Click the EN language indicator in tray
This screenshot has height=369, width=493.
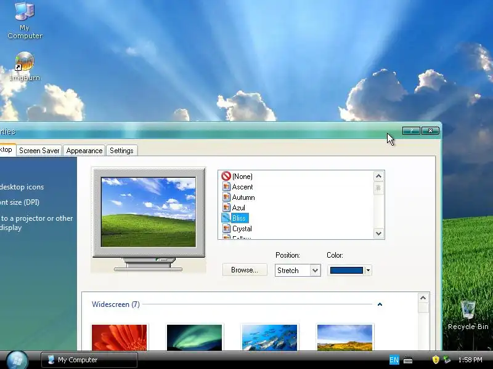click(x=394, y=360)
